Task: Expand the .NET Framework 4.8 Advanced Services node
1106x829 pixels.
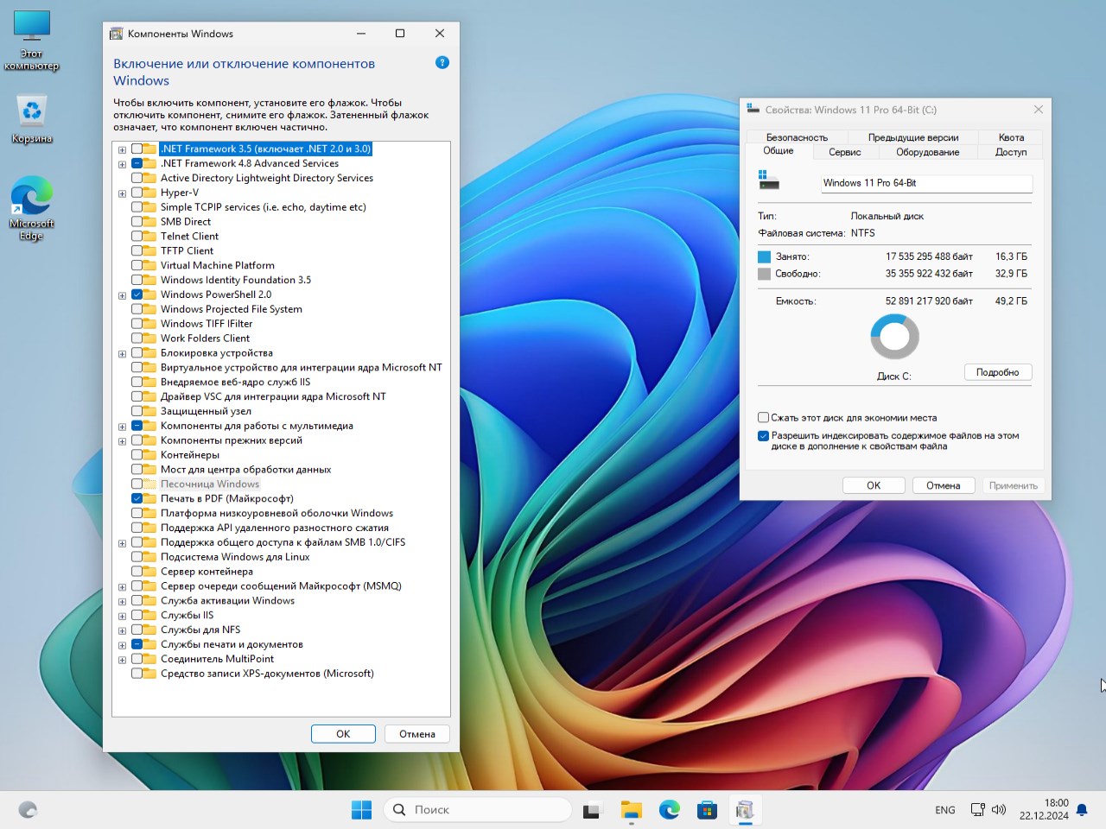Action: [x=122, y=163]
